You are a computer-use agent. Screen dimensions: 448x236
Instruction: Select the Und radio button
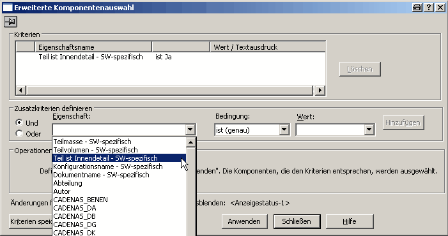(x=19, y=122)
